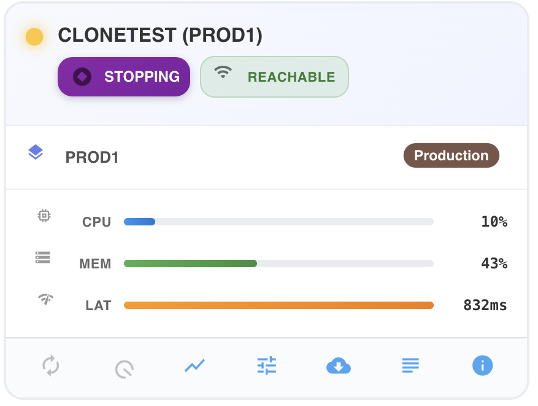The width and height of the screenshot is (538, 406).
Task: Open the logs text-lines icon
Action: pos(410,365)
